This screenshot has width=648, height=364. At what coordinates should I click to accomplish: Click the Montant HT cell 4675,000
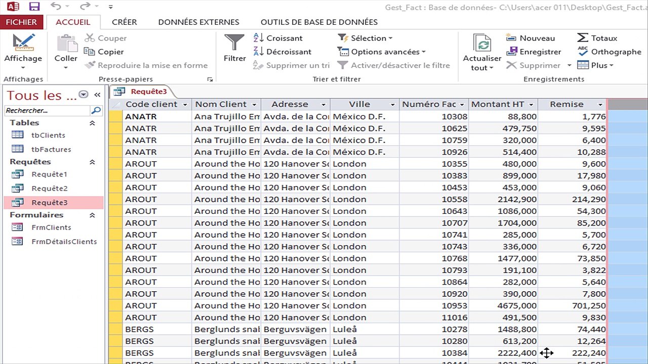pos(503,306)
